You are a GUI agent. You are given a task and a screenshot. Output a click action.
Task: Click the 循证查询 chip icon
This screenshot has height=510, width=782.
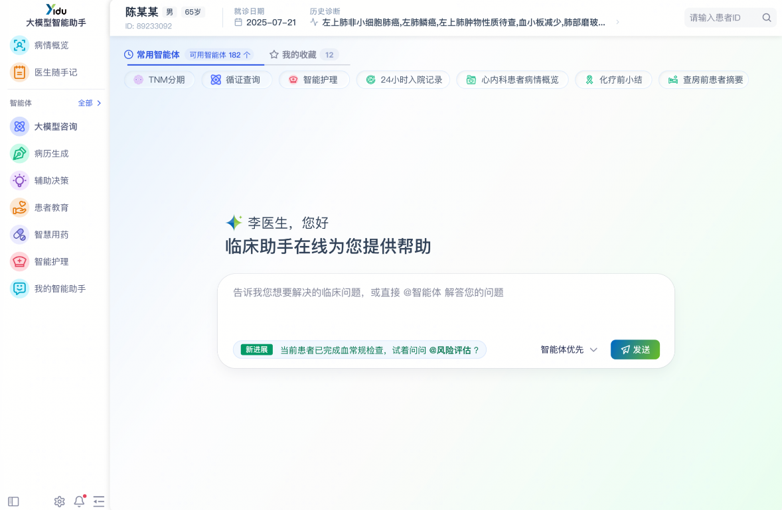click(x=216, y=80)
